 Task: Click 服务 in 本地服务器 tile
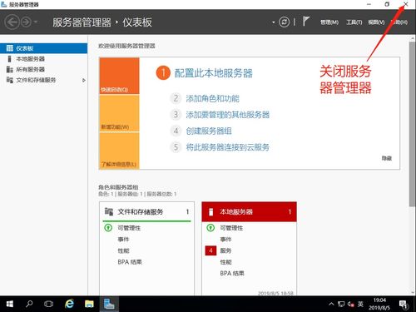225,250
